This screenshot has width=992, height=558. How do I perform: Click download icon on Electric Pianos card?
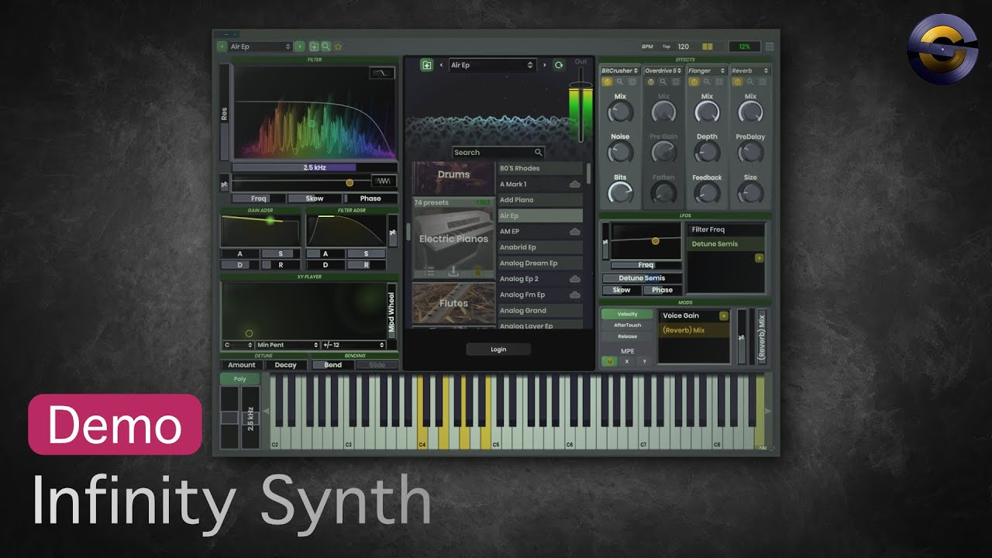[x=453, y=271]
